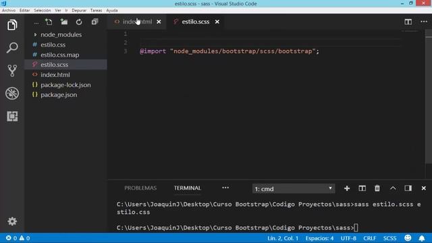Close the estilo.scss editor tab

(217, 22)
